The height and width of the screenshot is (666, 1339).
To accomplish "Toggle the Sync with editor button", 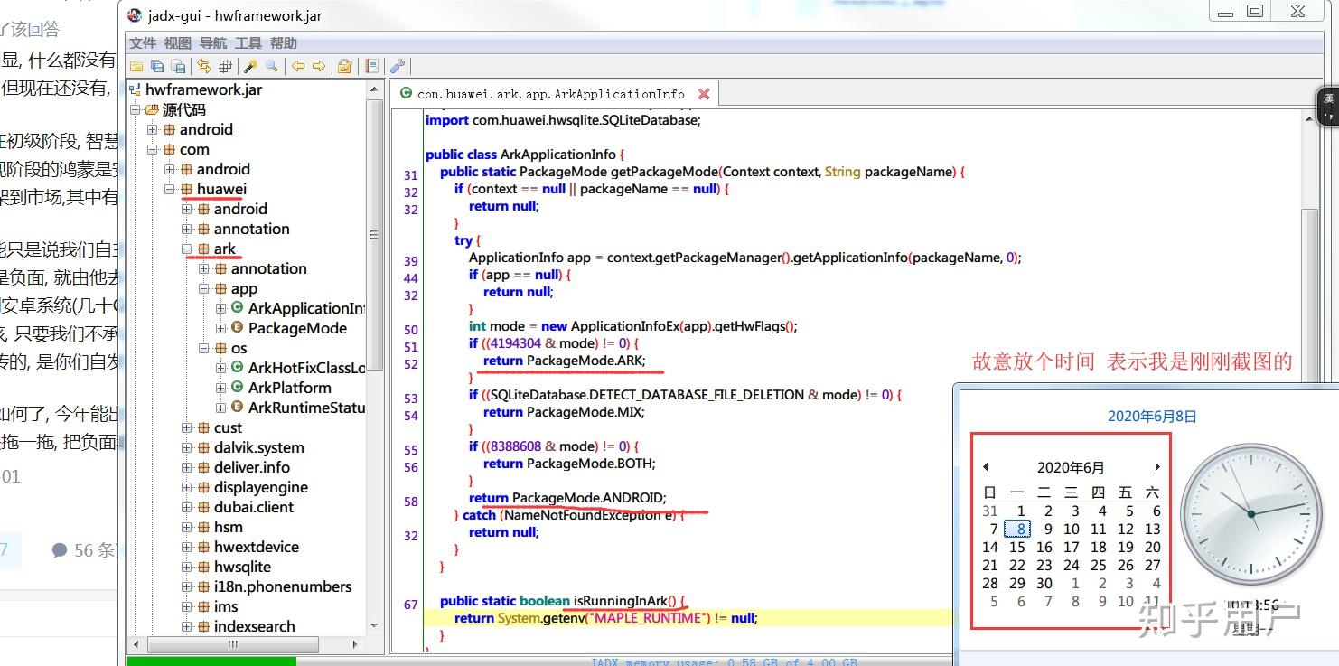I will click(204, 66).
